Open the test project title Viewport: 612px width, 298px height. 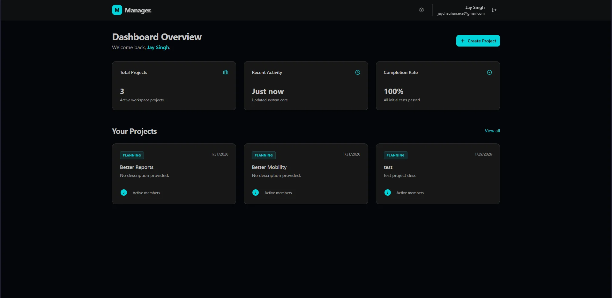[388, 167]
